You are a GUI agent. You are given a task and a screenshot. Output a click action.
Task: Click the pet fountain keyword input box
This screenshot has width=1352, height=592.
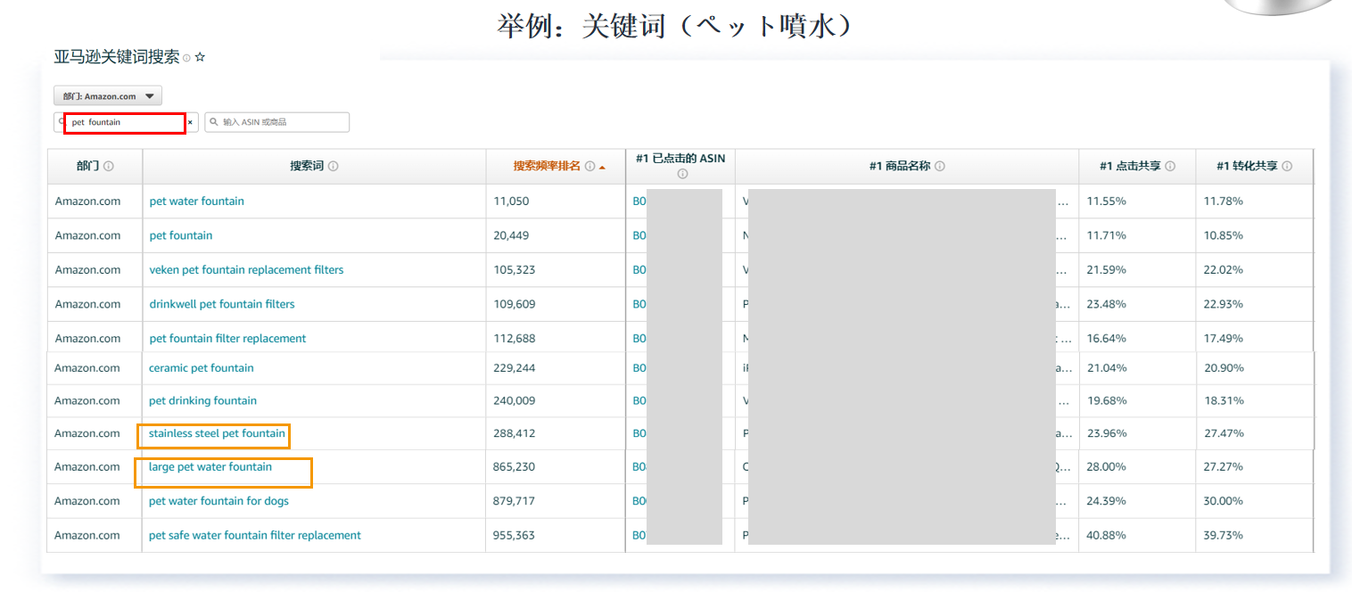(125, 122)
